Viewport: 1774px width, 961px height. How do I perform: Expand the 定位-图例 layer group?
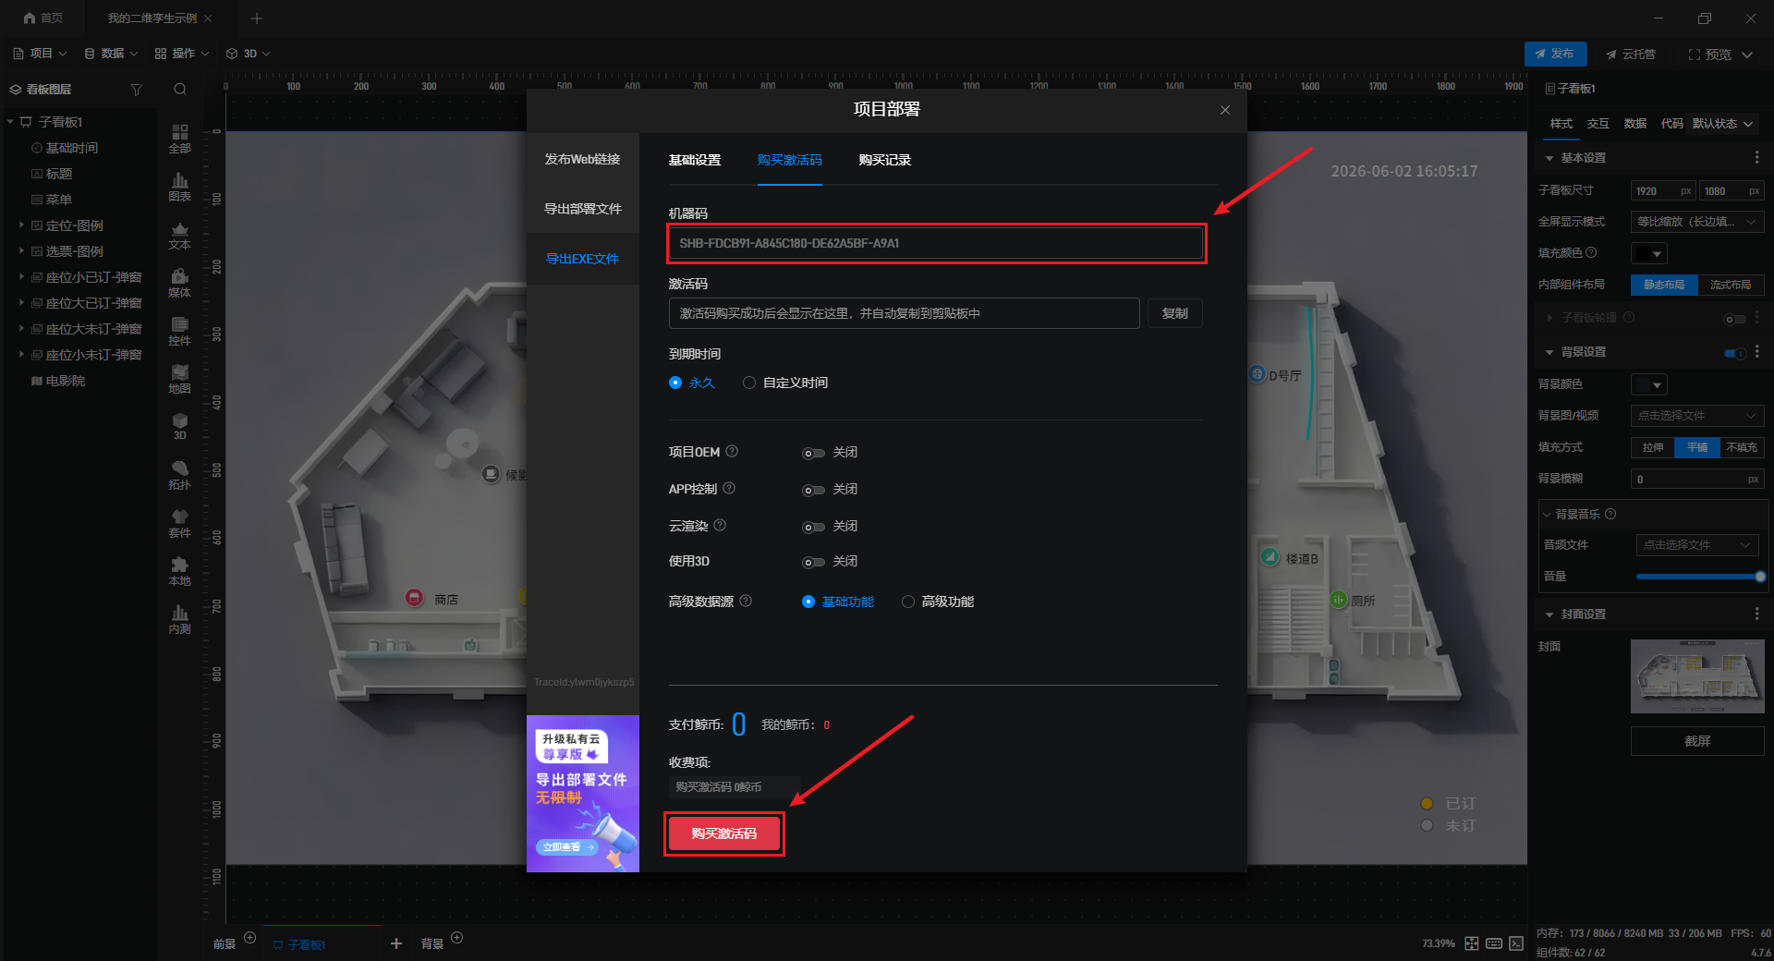[21, 225]
